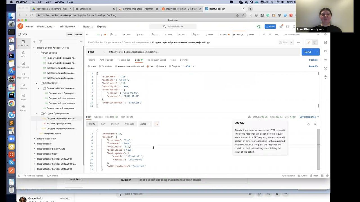Open the Send button dropdown arrow

point(317,52)
